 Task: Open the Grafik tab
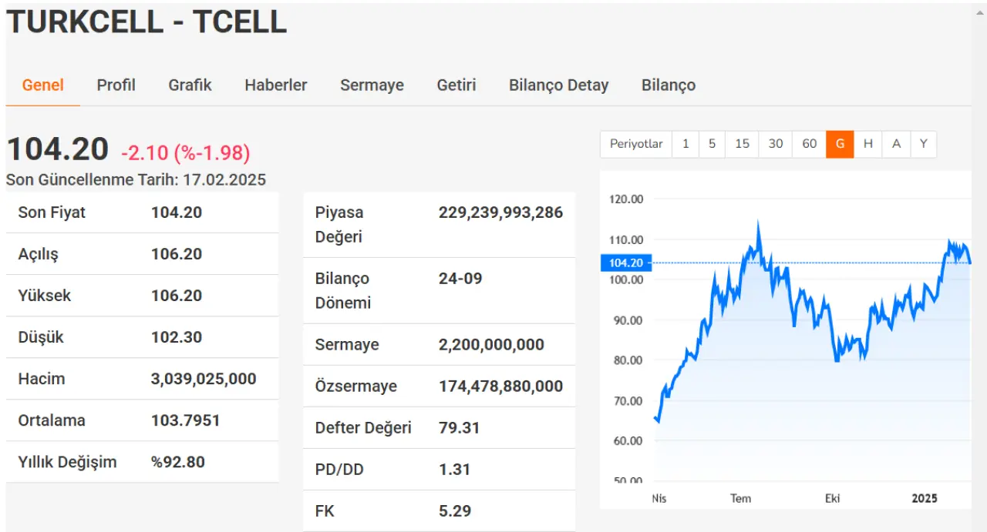point(190,85)
